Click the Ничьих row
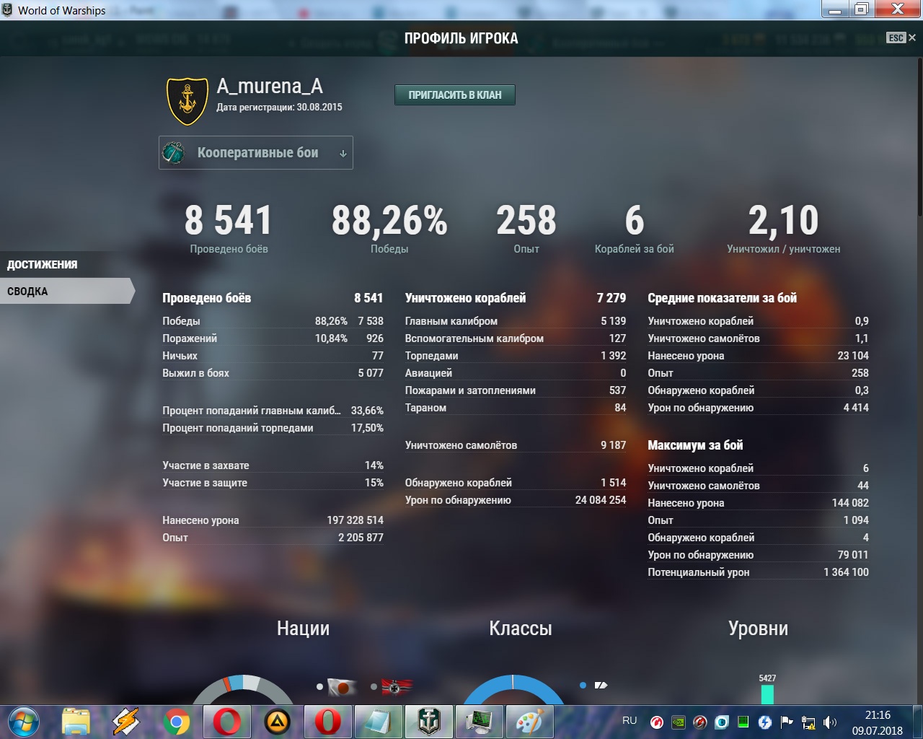The width and height of the screenshot is (923, 739). click(273, 356)
